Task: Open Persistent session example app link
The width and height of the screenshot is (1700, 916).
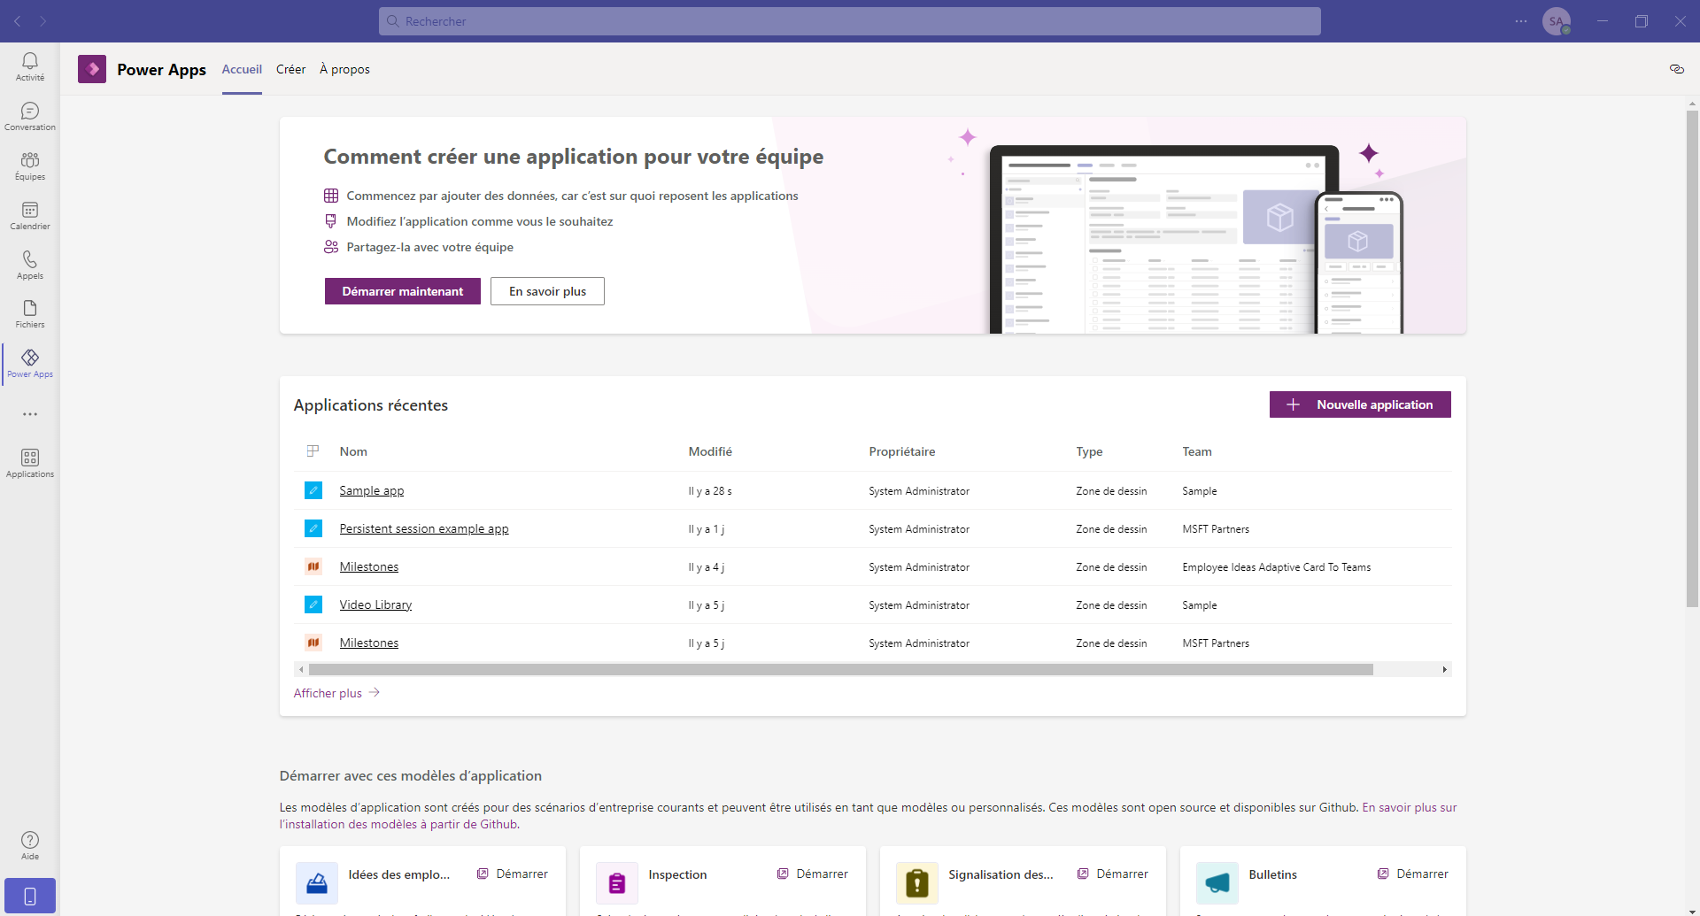Action: pyautogui.click(x=424, y=528)
